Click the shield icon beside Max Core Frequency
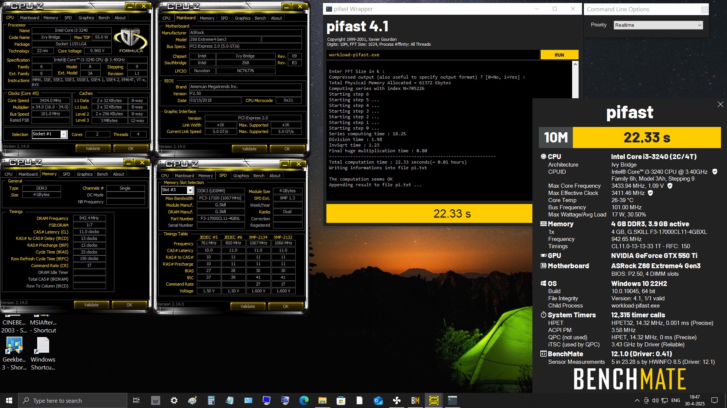 pyautogui.click(x=670, y=185)
